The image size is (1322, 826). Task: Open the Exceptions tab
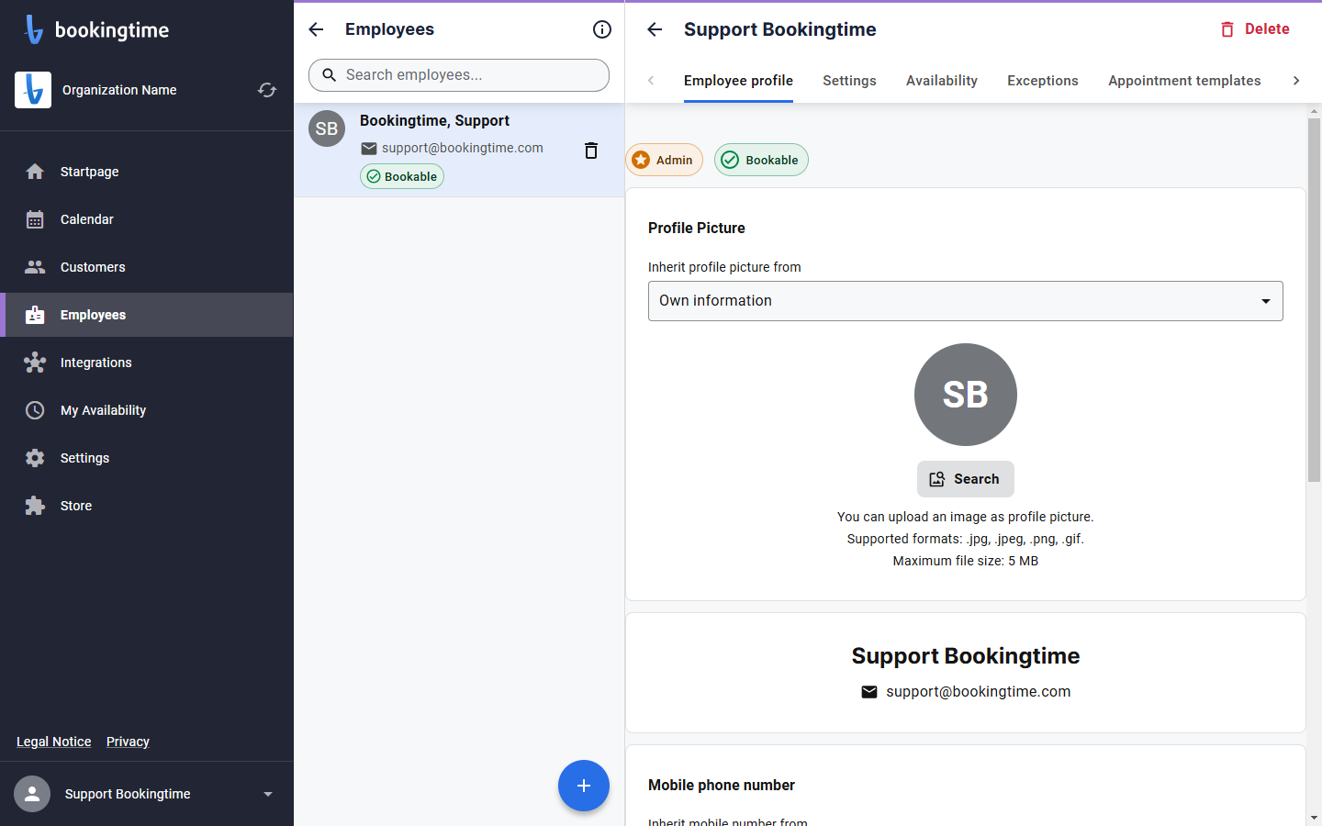pyautogui.click(x=1043, y=81)
